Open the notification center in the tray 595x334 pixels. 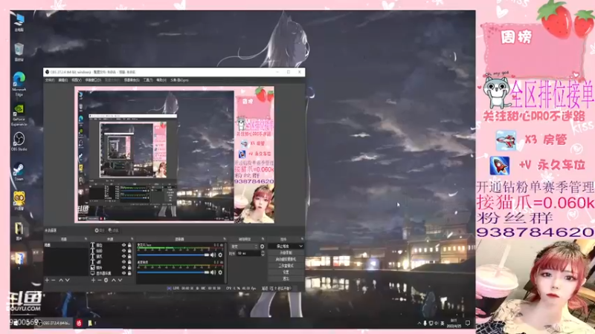coord(468,323)
